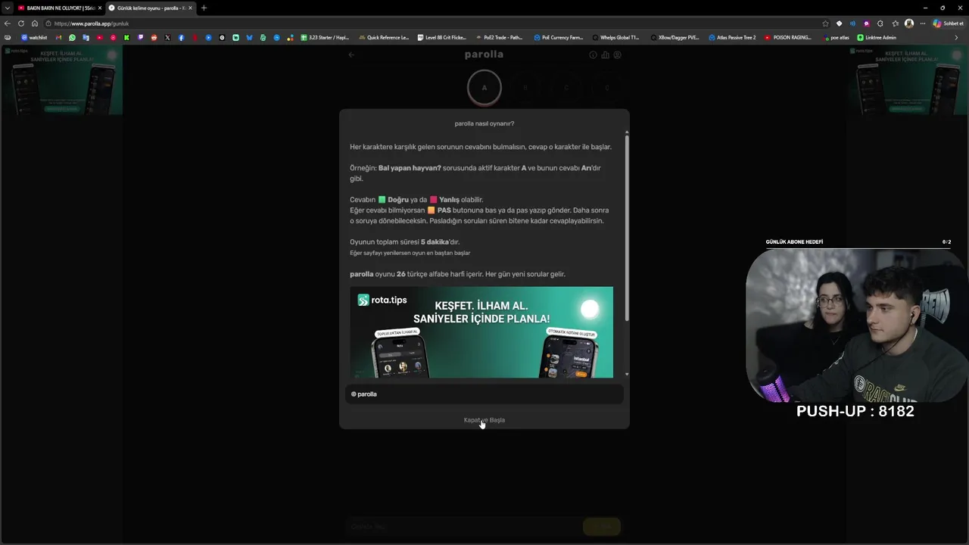Open the rota.tips banner ad in the dialog

481,332
